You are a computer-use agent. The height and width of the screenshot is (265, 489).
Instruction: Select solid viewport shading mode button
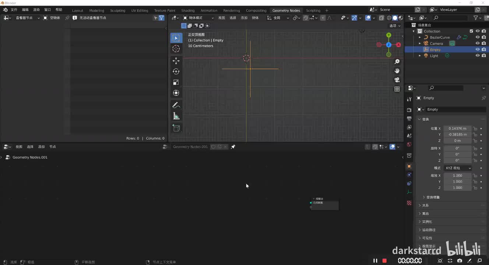click(x=395, y=18)
